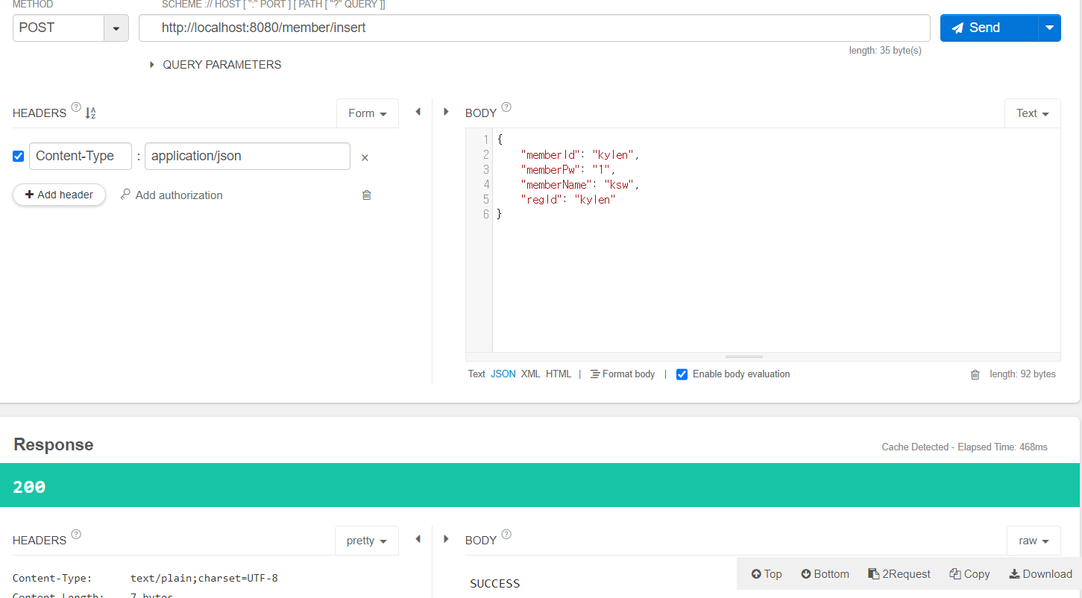
Task: Sort the request headers alphabetically
Action: [x=90, y=113]
